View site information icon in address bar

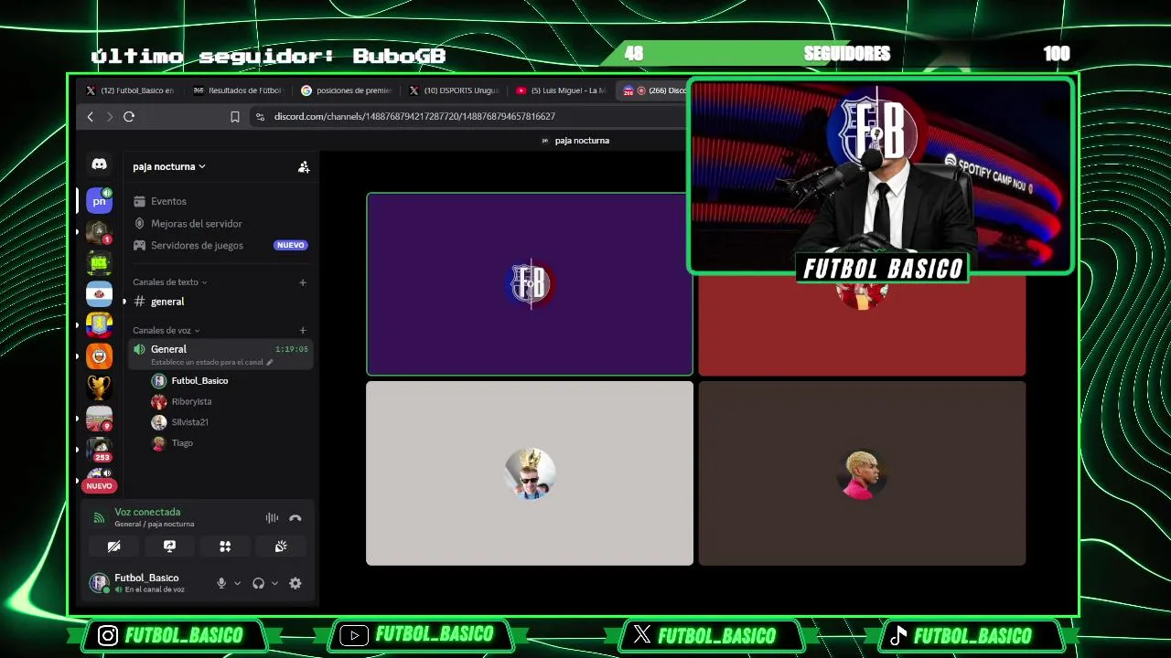coord(260,117)
